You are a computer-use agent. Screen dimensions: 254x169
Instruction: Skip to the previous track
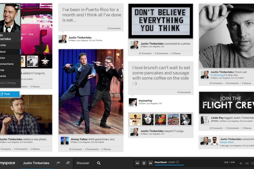click(137, 163)
